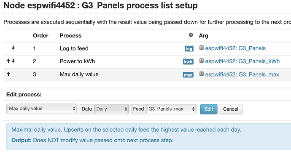Open the Daily data type dropdown
291x162 pixels.
pos(111,109)
